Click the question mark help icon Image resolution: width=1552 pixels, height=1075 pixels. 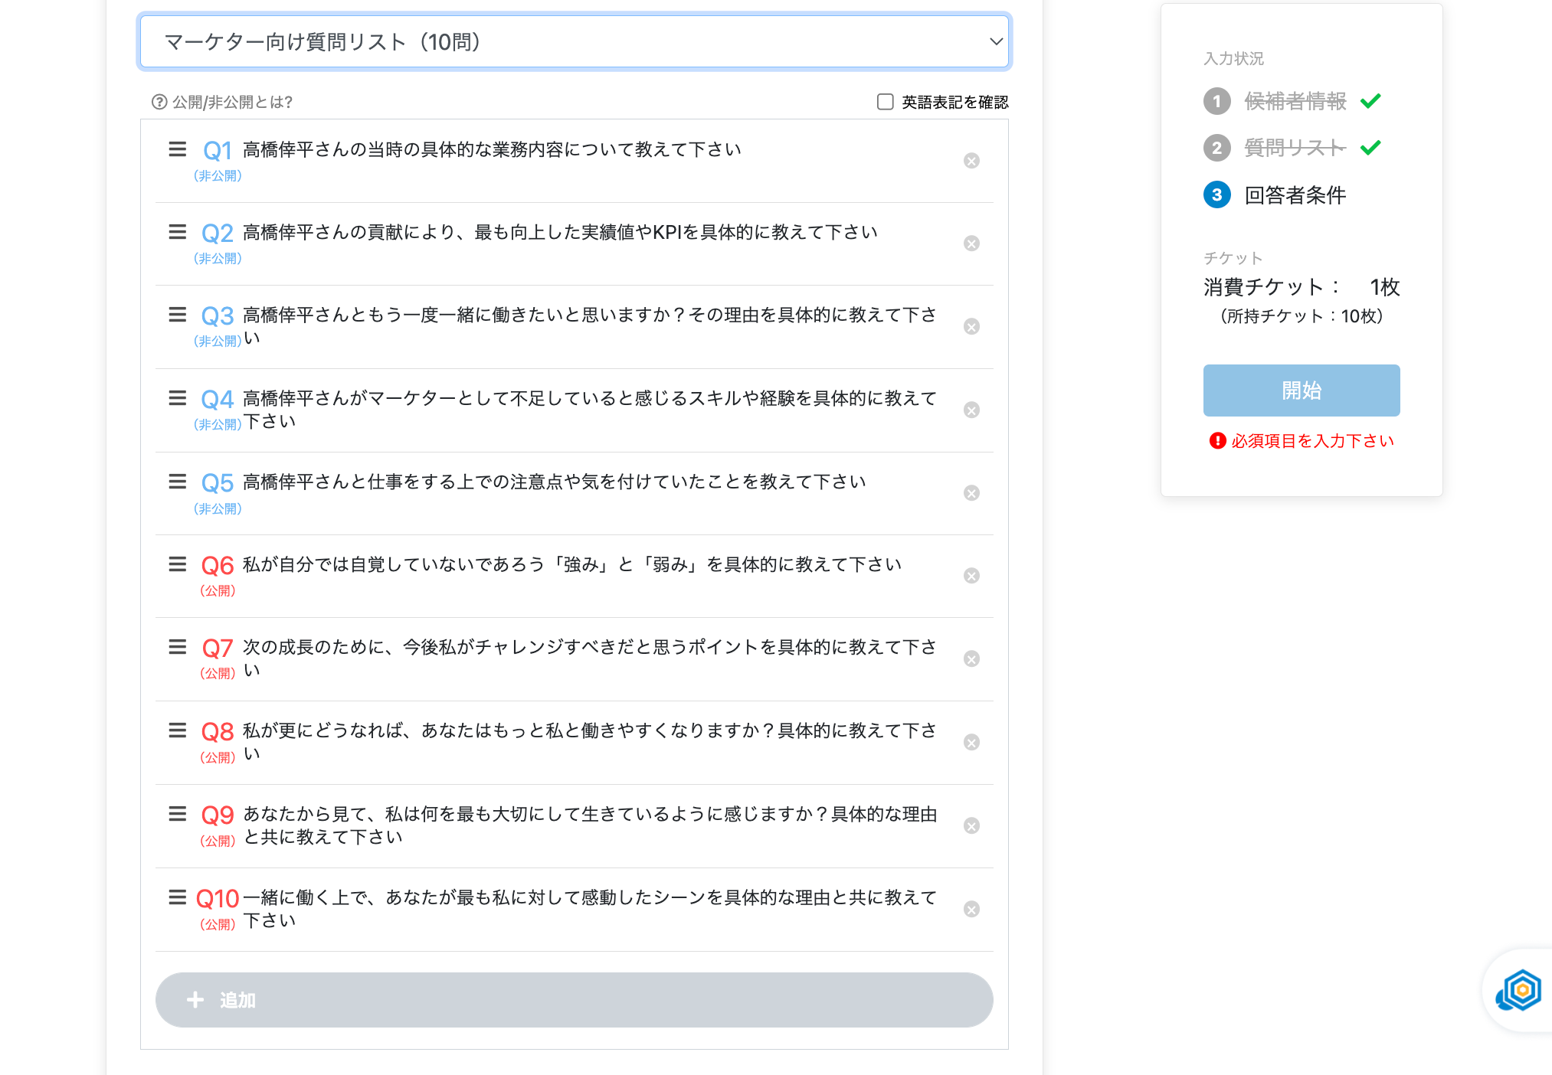[x=159, y=102]
